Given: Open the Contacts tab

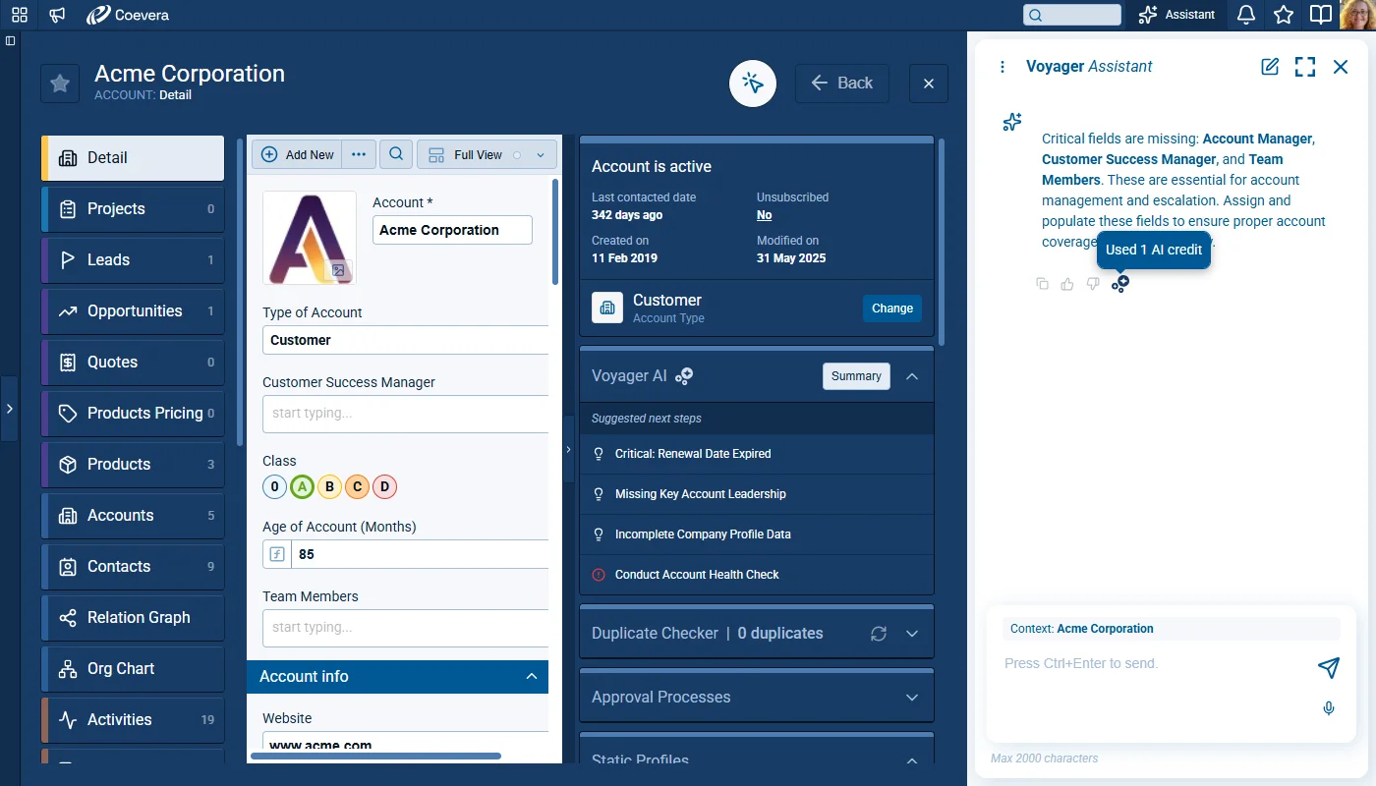Looking at the screenshot, I should tap(133, 567).
